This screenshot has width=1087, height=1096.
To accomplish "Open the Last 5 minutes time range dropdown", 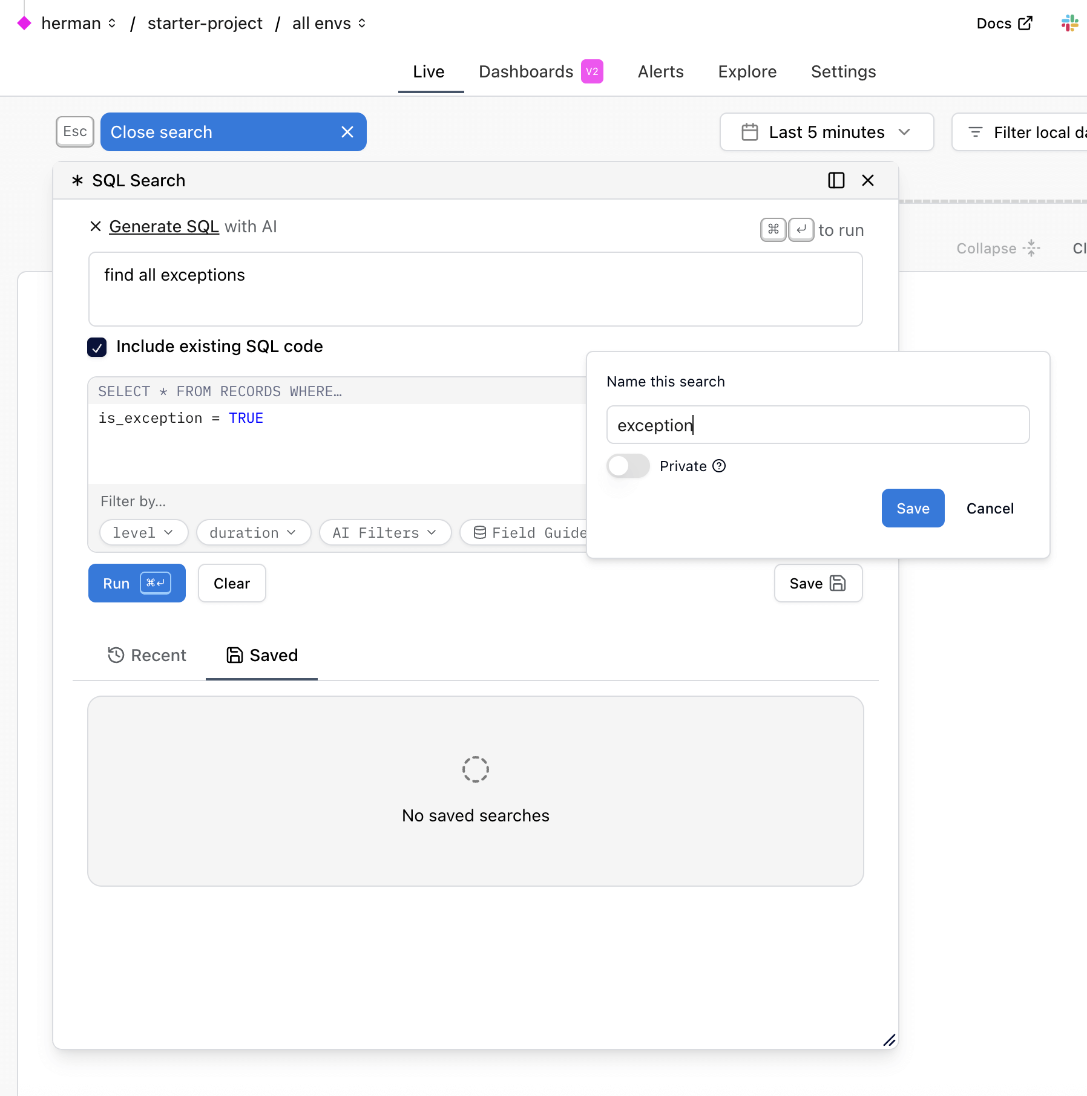I will click(827, 132).
